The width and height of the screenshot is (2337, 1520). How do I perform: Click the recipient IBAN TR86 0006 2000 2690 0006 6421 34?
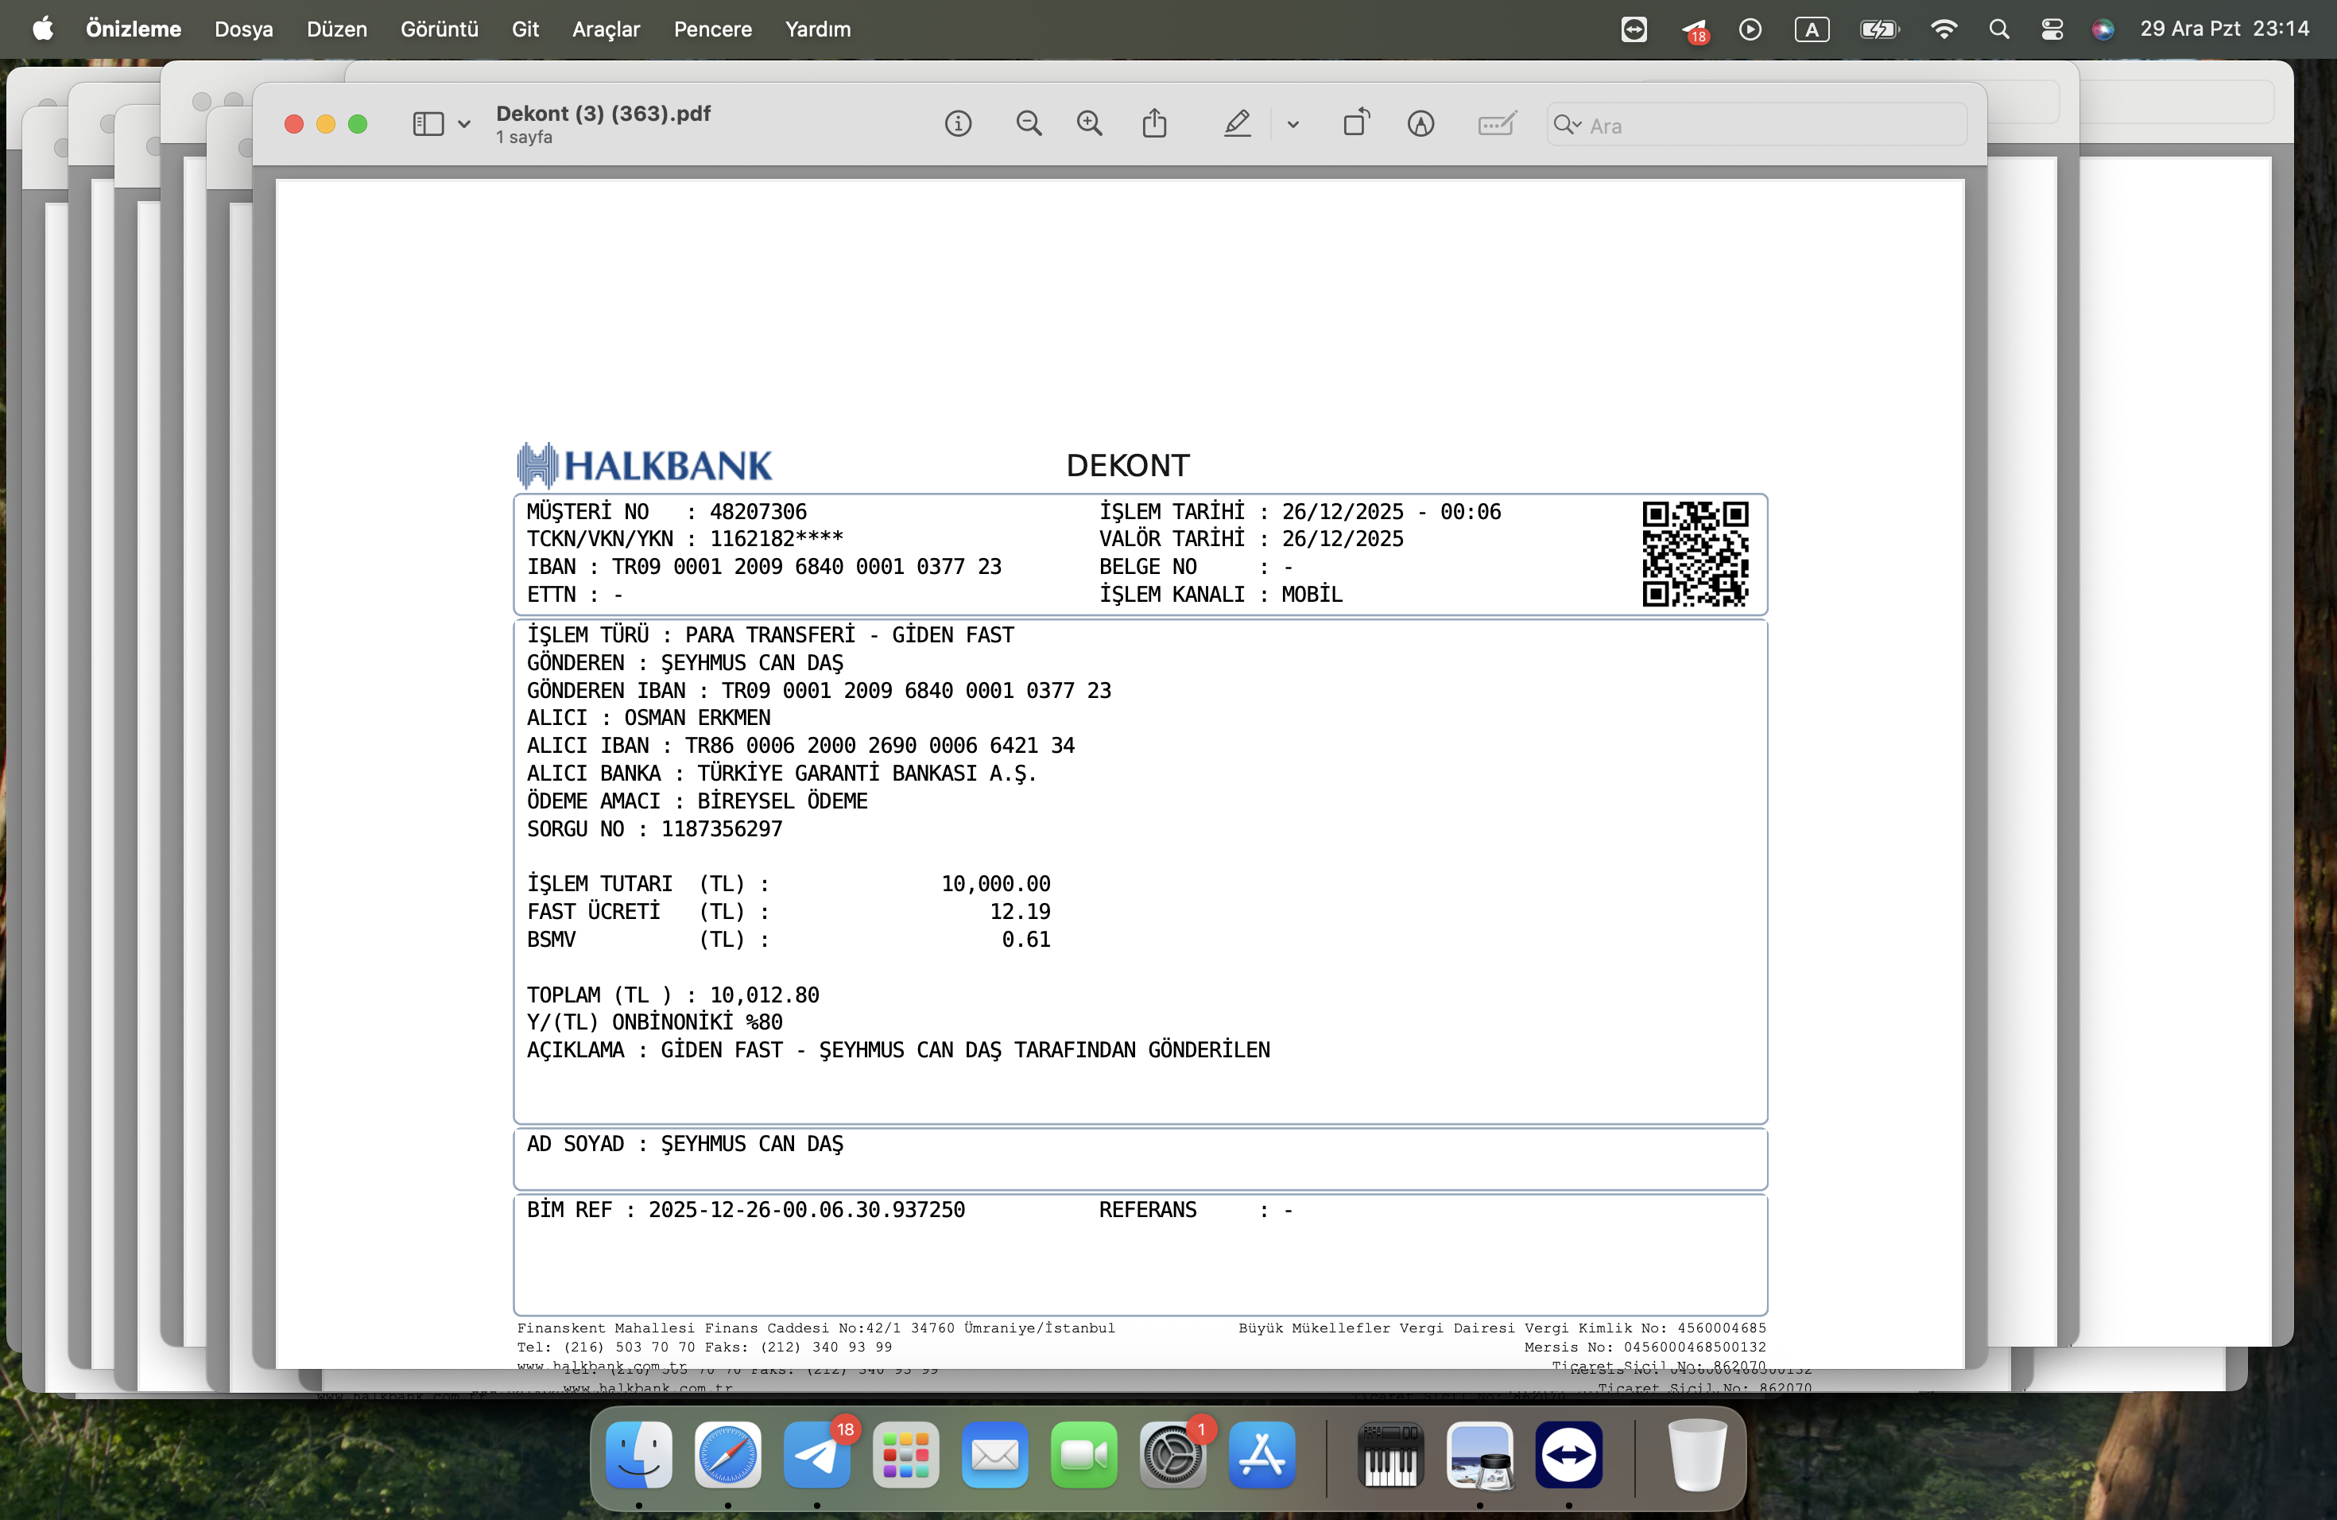[880, 745]
